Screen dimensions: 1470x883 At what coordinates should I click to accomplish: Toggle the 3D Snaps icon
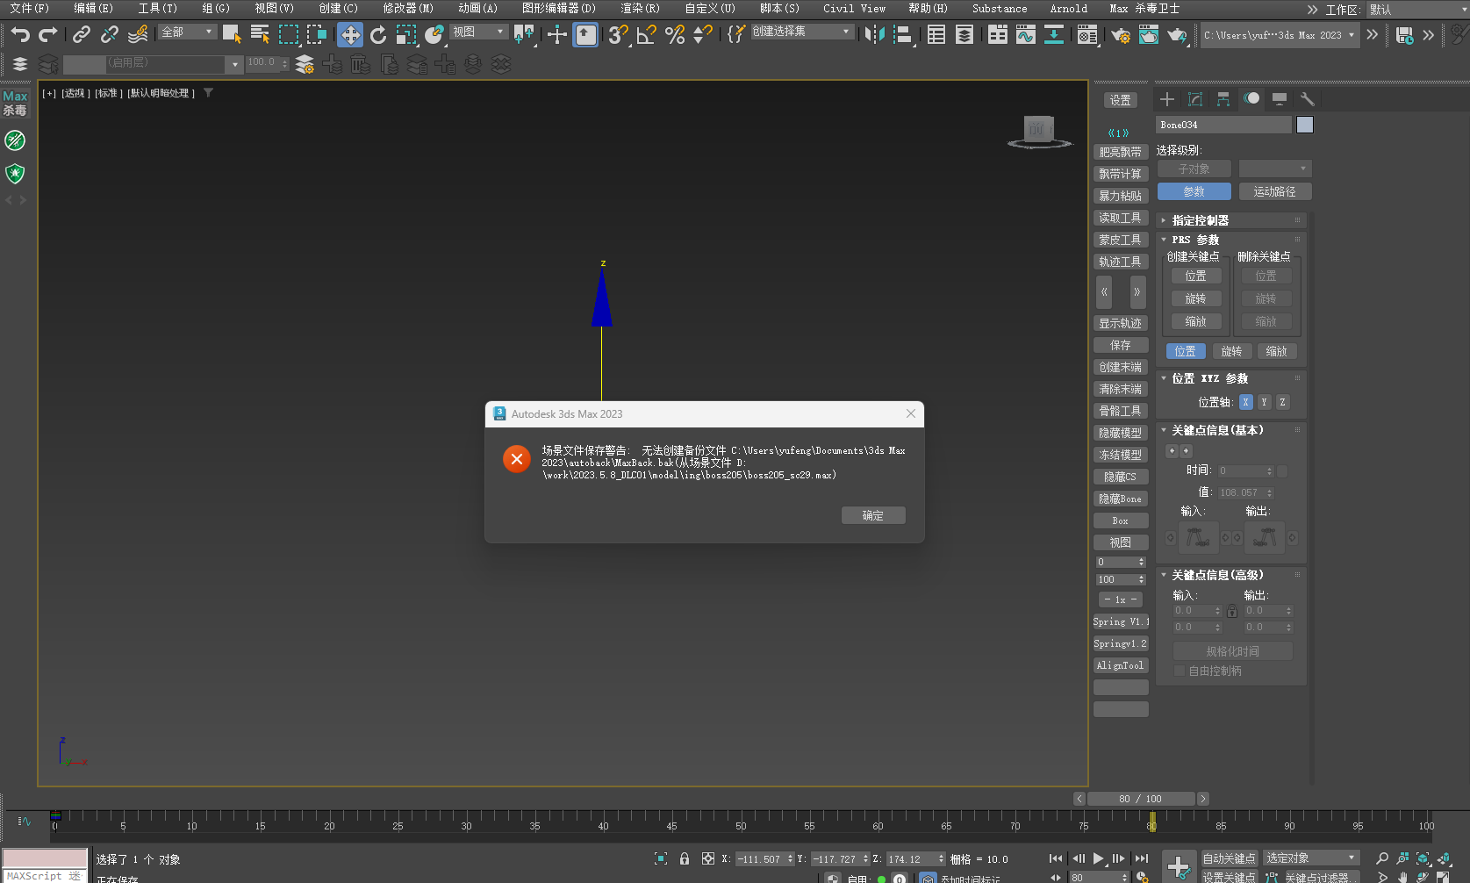click(x=618, y=34)
